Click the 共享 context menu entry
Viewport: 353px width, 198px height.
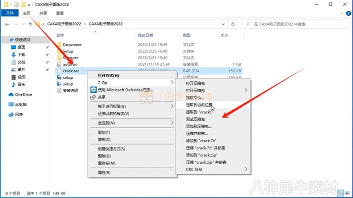pyautogui.click(x=132, y=97)
